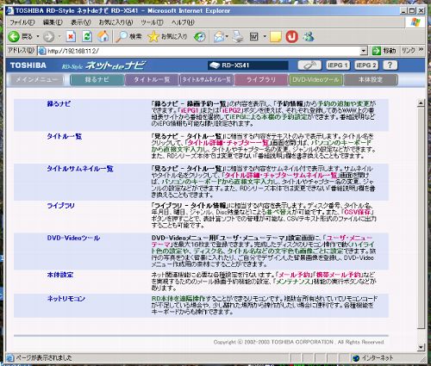The height and width of the screenshot is (366, 431).
Task: Open the Messenger people icon
Action: tap(309, 37)
